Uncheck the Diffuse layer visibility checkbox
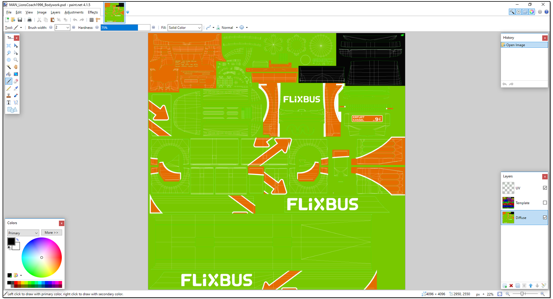The image size is (553, 299). [545, 217]
